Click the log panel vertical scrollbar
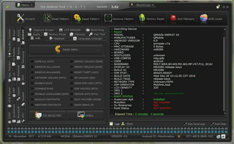The height and width of the screenshot is (144, 234). [224, 71]
